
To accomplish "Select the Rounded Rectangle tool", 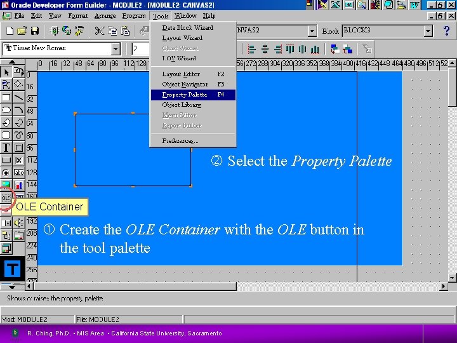I will coord(6,135).
